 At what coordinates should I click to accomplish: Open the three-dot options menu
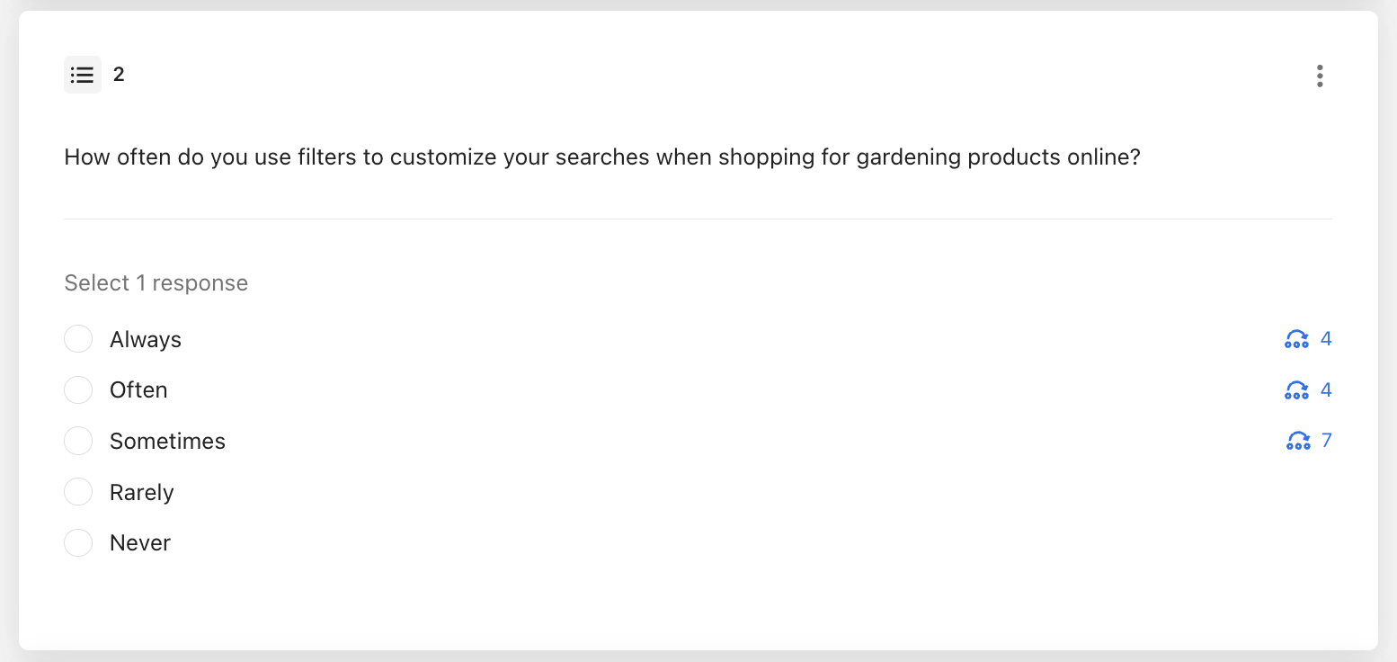click(x=1319, y=76)
